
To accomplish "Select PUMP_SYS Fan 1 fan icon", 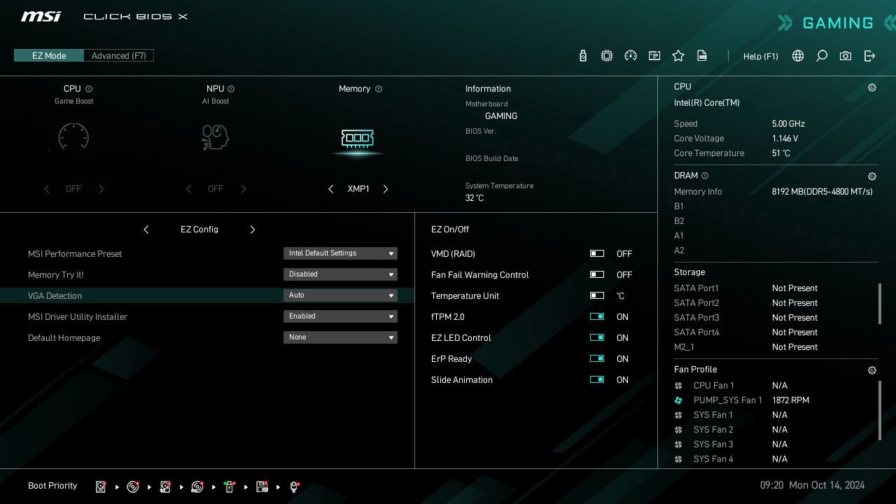I will tap(678, 400).
